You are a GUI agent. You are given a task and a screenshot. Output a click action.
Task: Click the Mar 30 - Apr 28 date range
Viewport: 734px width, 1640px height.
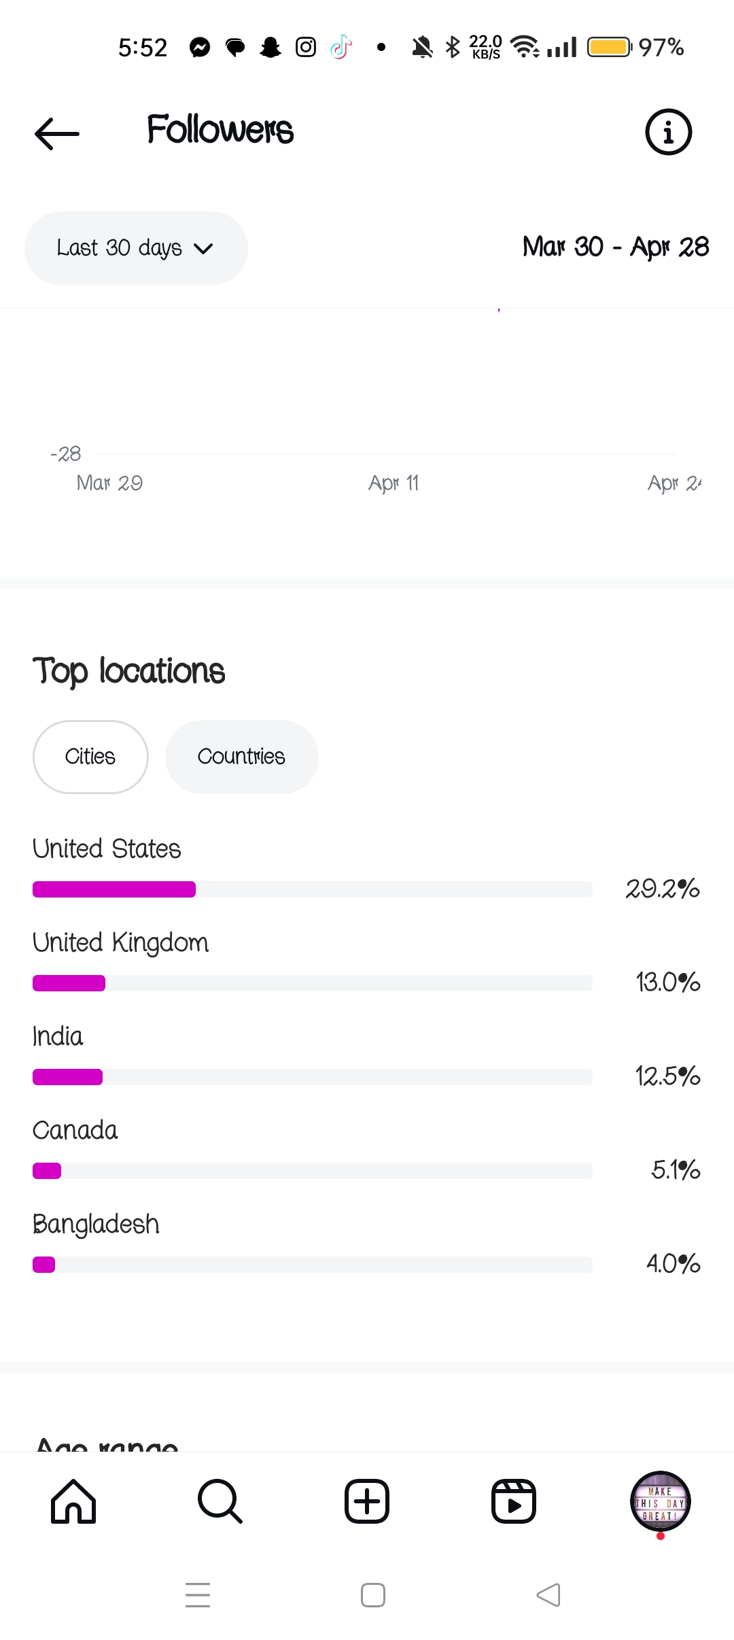[615, 247]
